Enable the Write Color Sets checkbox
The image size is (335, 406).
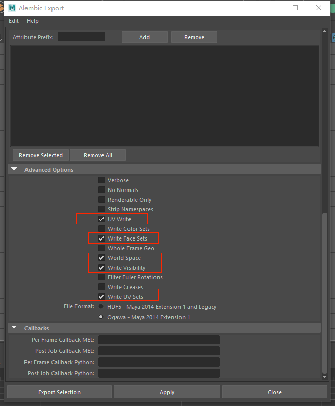[x=101, y=229]
